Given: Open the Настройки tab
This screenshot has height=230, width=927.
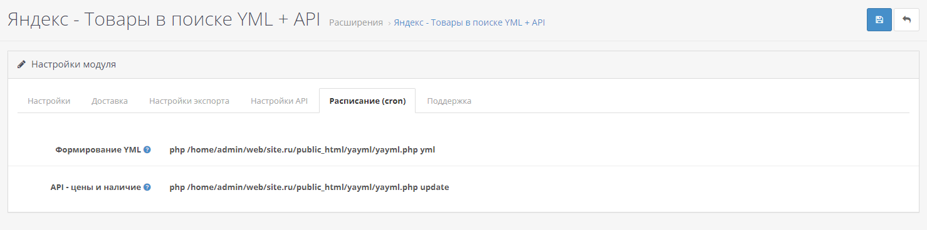Looking at the screenshot, I should 49,101.
